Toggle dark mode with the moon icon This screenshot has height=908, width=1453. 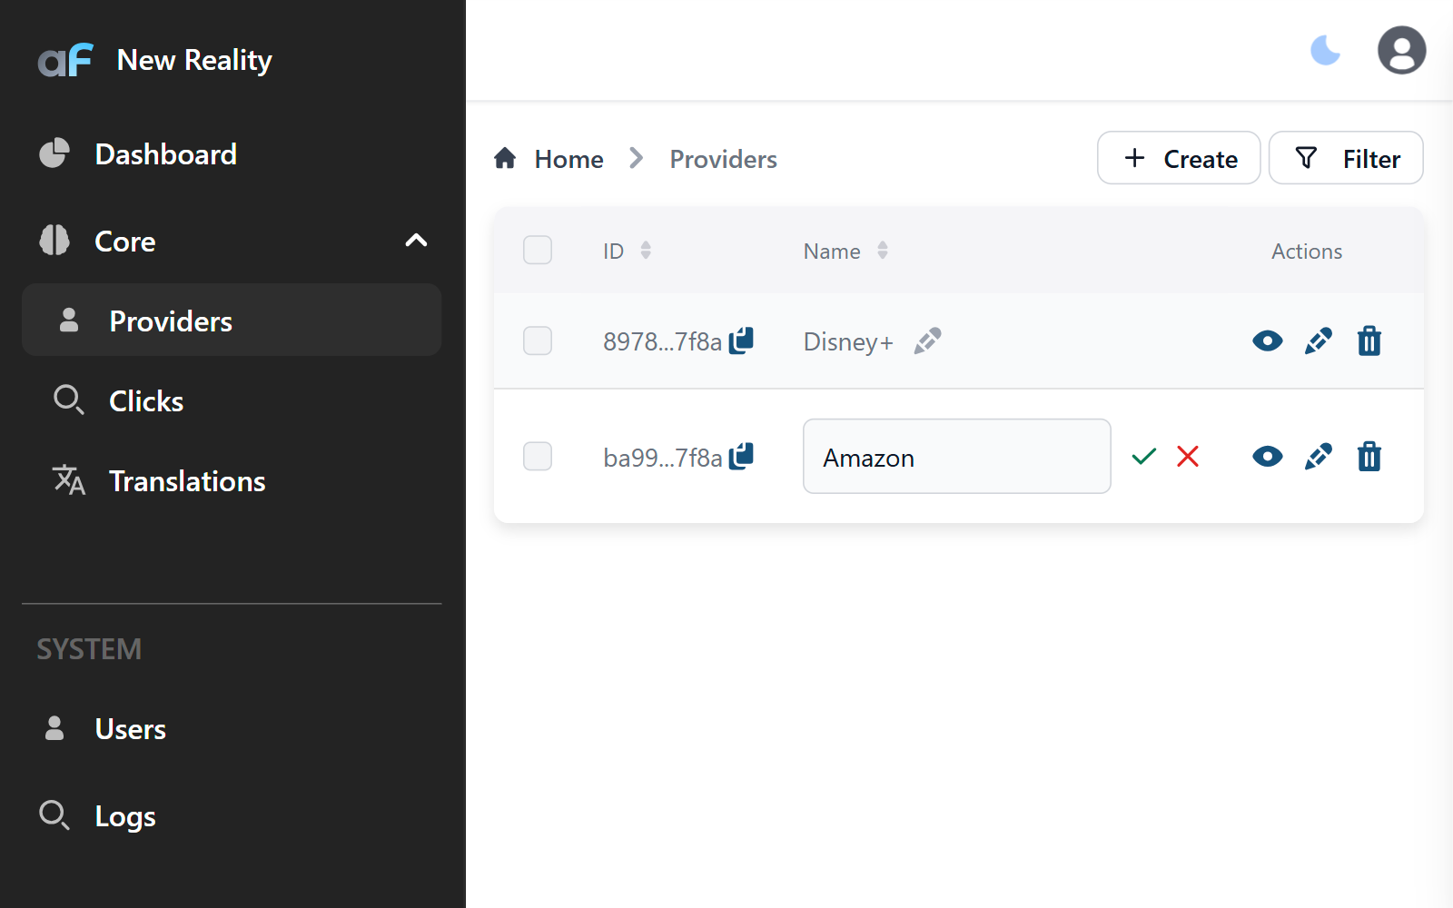coord(1325,51)
